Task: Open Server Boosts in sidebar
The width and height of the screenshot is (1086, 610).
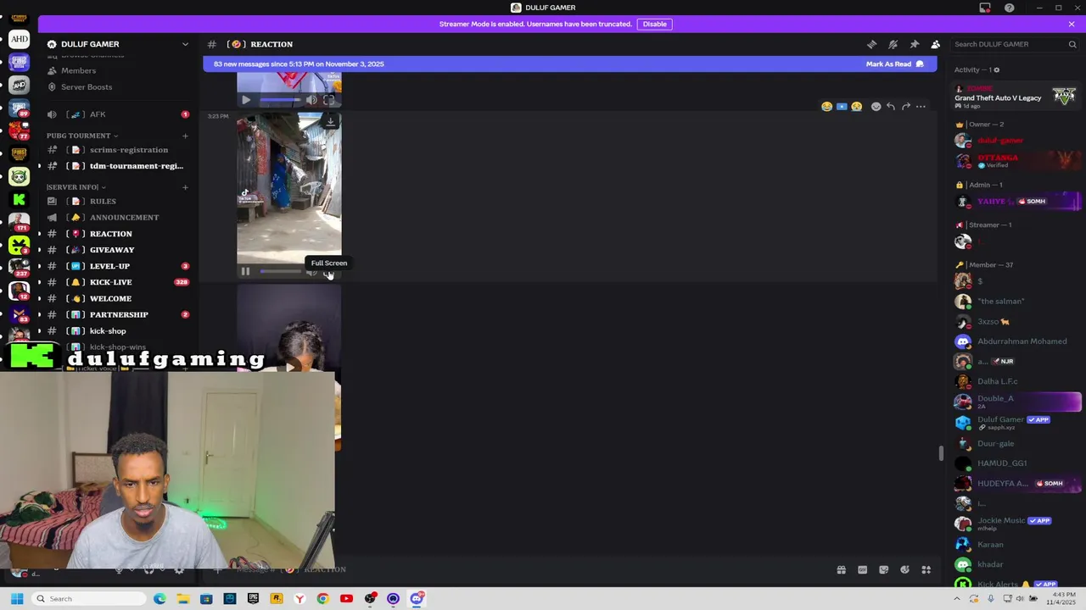Action: coord(118,87)
